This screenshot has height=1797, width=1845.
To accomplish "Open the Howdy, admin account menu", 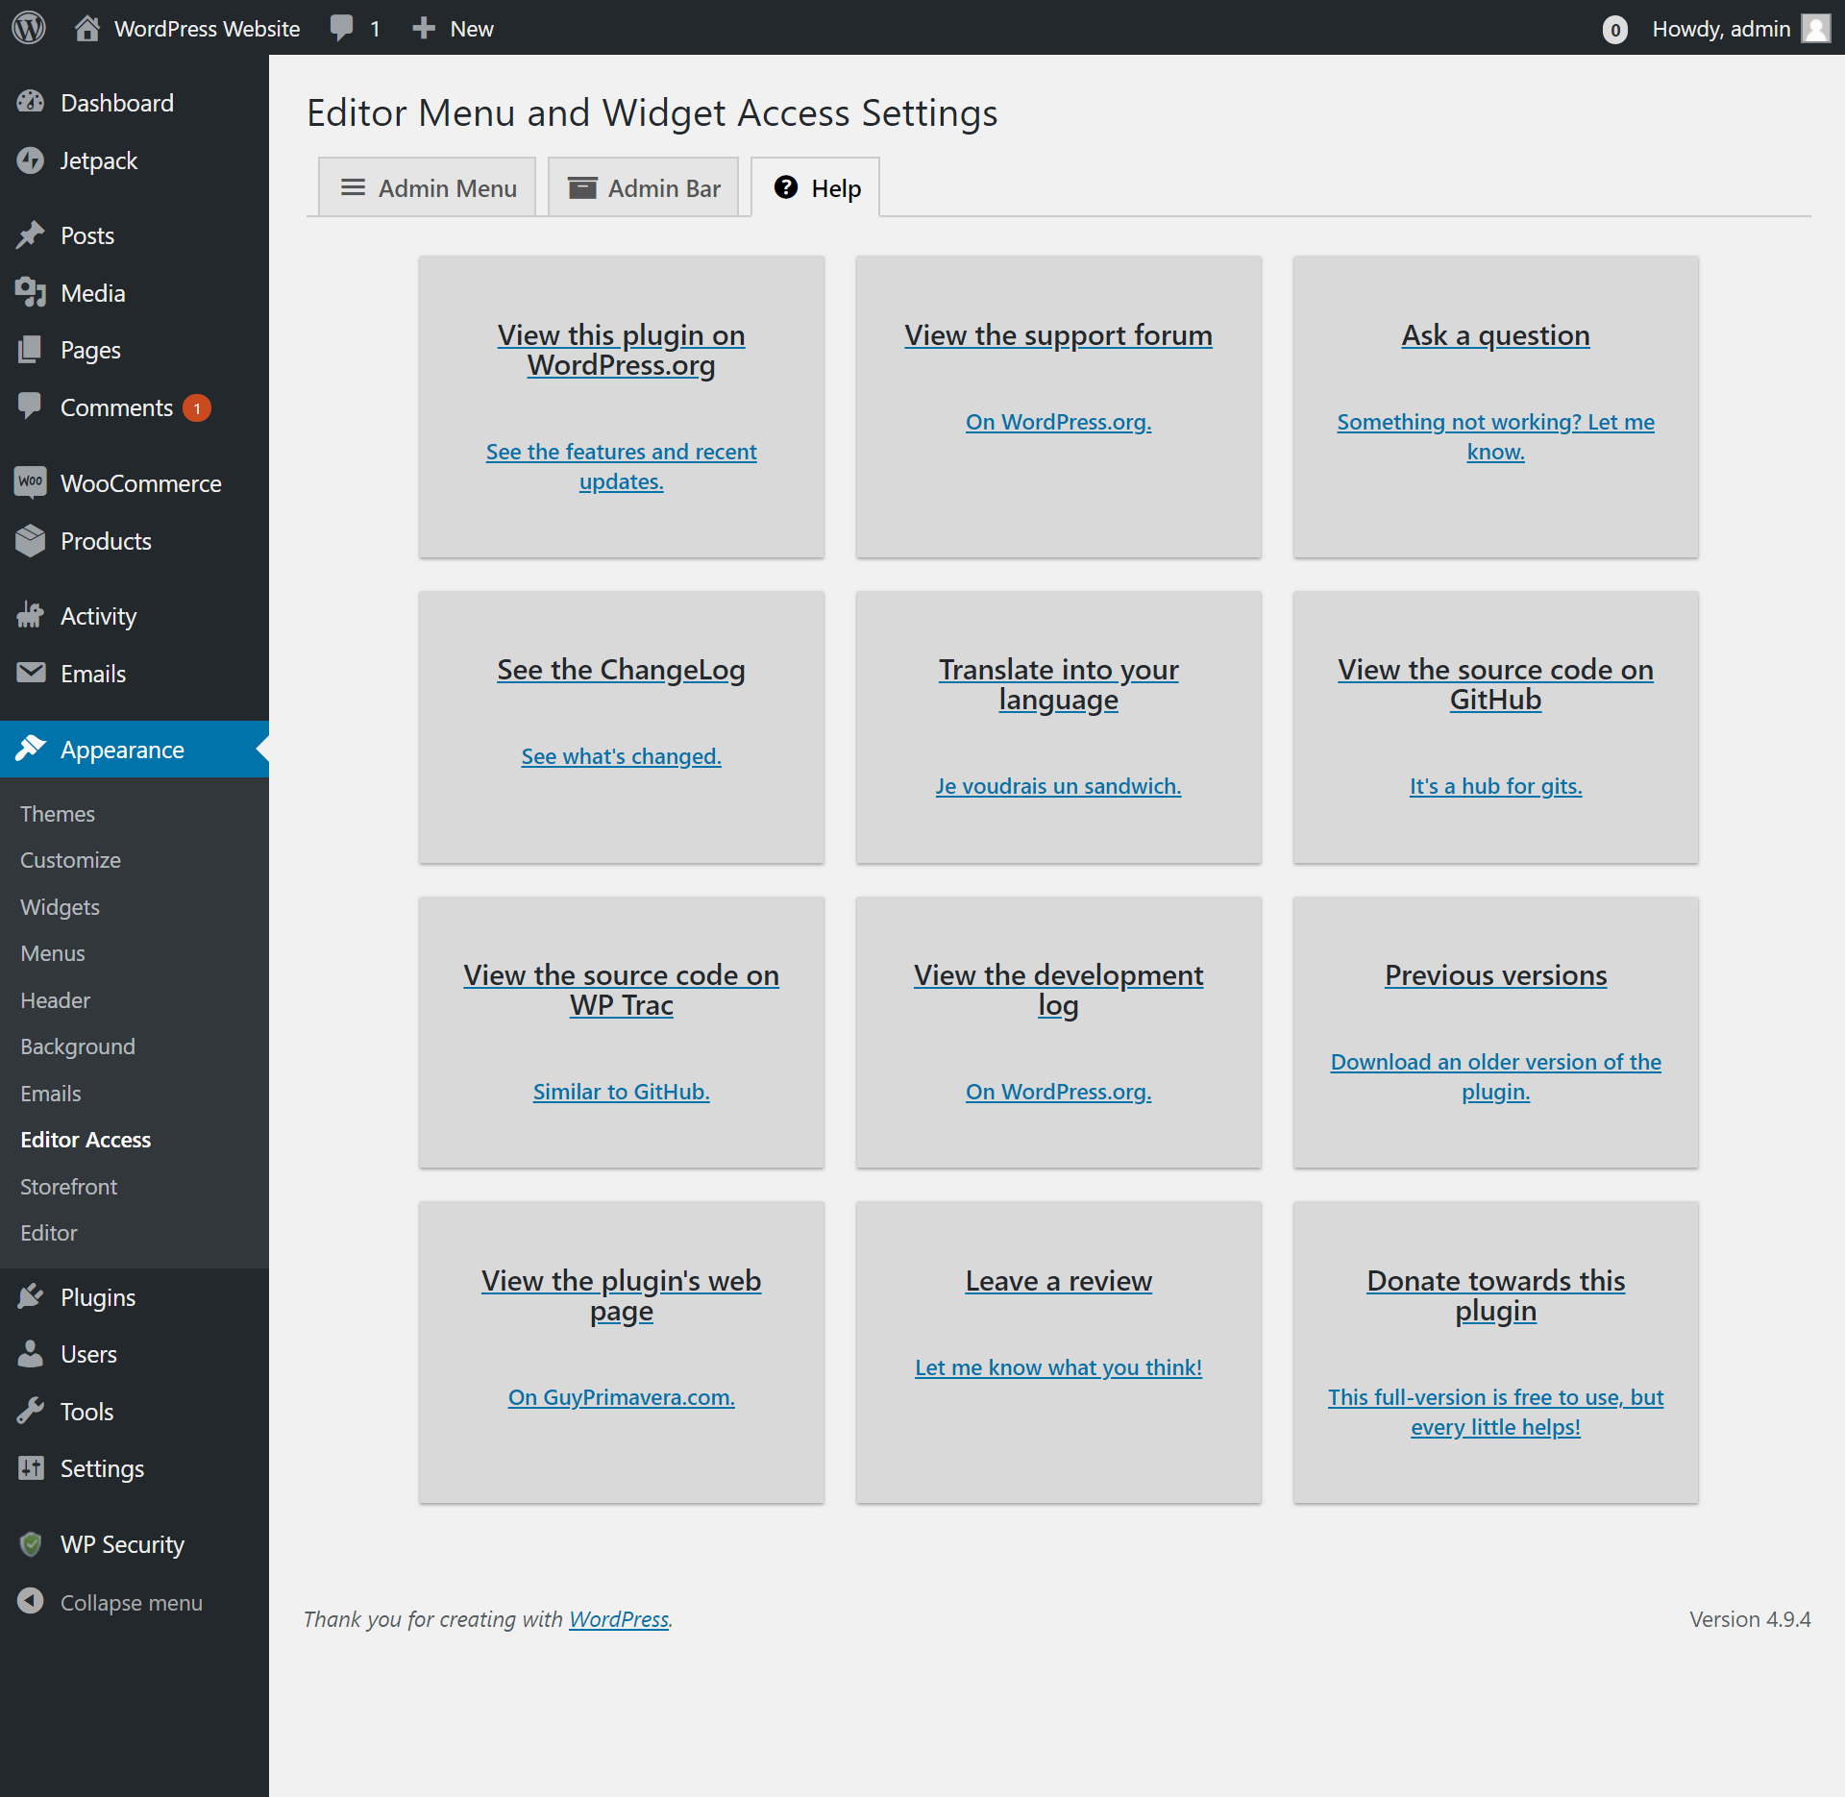I will pyautogui.click(x=1720, y=28).
